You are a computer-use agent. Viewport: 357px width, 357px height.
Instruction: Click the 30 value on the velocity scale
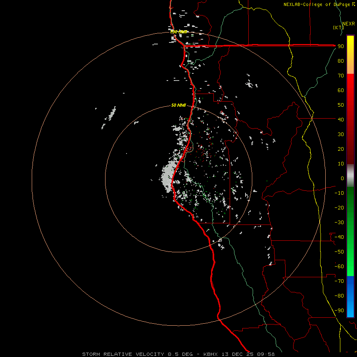[x=341, y=134]
